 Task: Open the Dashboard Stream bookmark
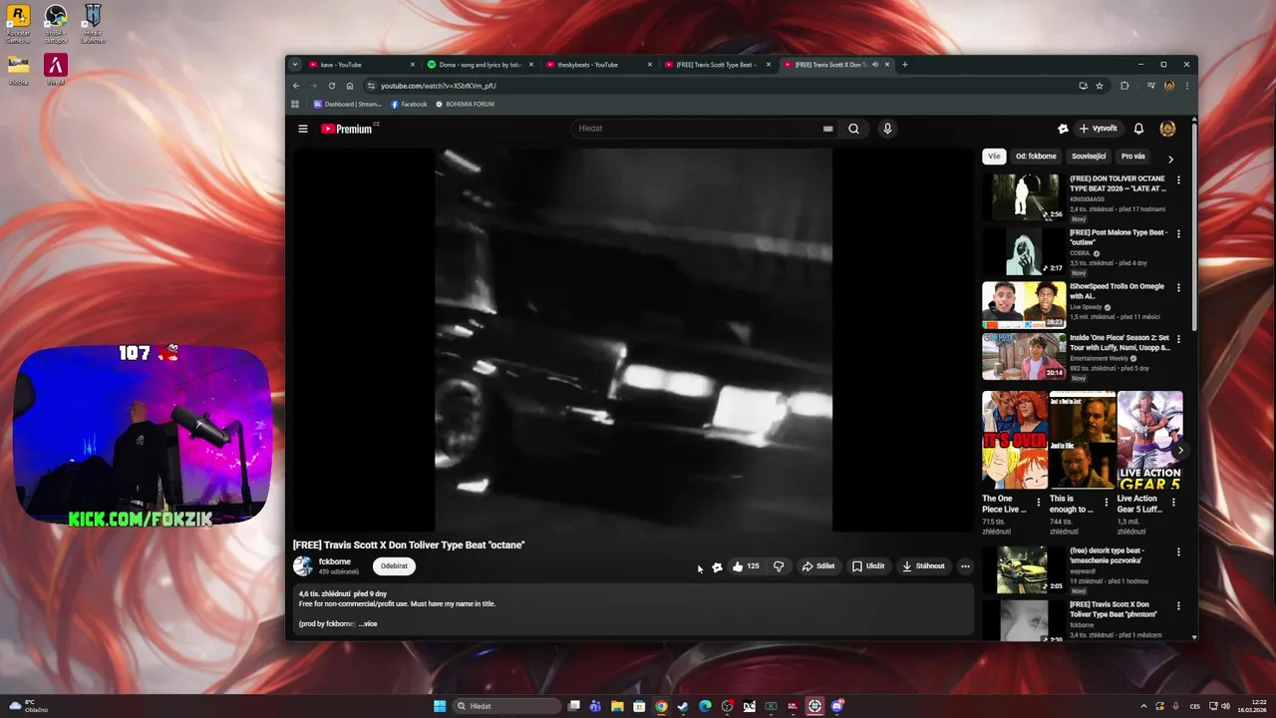[x=348, y=104]
